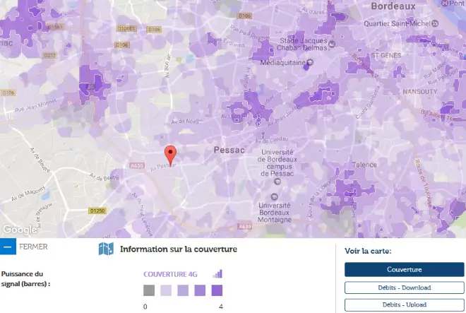Click the Google logo on the map
The width and height of the screenshot is (466, 313).
pyautogui.click(x=20, y=230)
